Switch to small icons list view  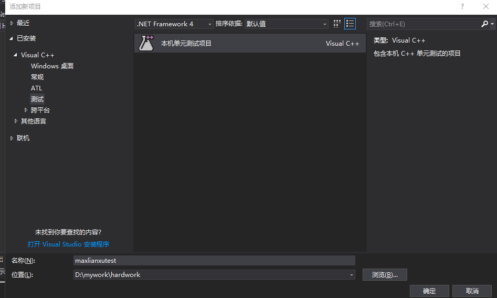(x=350, y=24)
